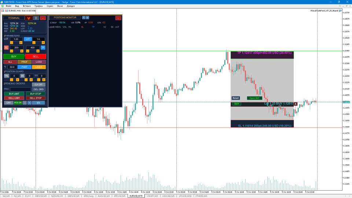Screen dimensions: 352x198
Task: Toggle the CLK OFF button
Action: [x=38, y=85]
